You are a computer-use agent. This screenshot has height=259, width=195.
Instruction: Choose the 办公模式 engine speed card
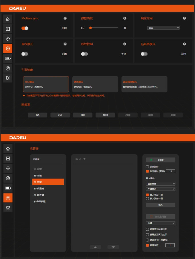(x=46, y=84)
